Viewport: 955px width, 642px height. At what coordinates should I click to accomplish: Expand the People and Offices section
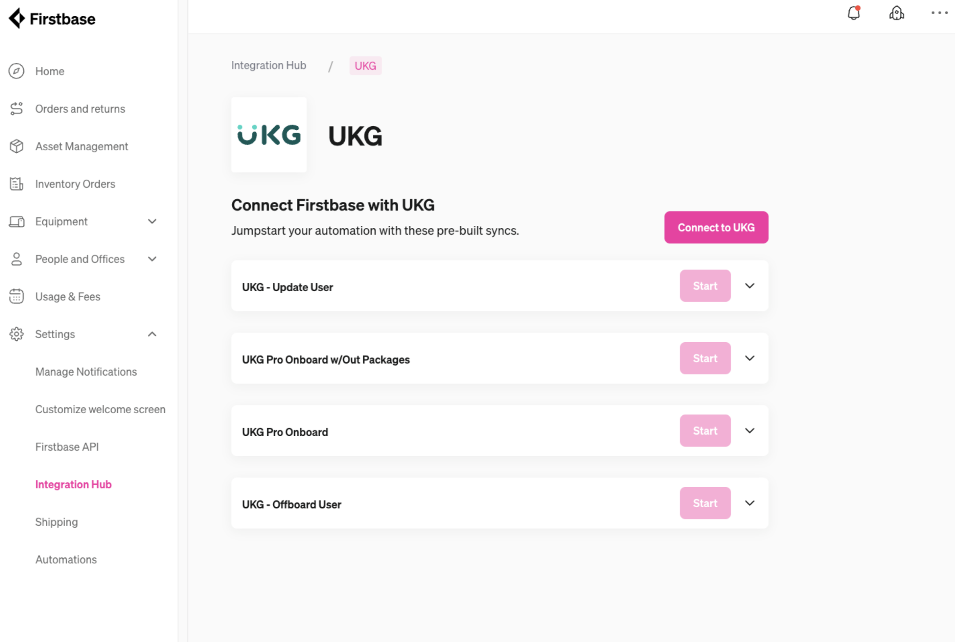click(152, 259)
